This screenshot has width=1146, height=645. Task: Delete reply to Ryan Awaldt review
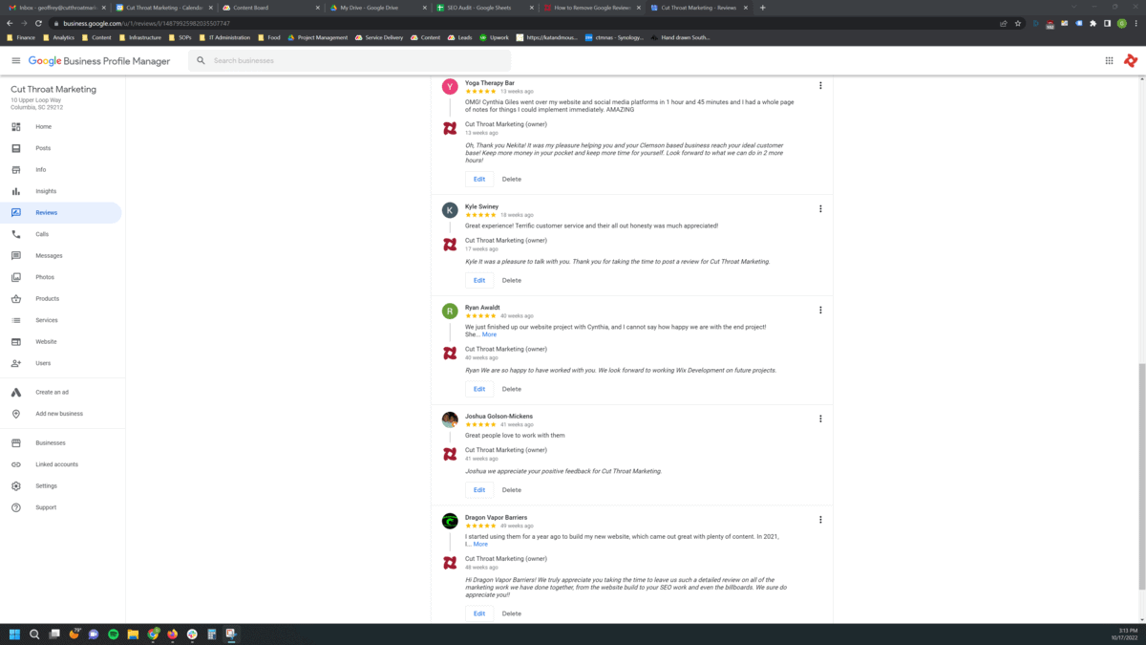tap(512, 389)
